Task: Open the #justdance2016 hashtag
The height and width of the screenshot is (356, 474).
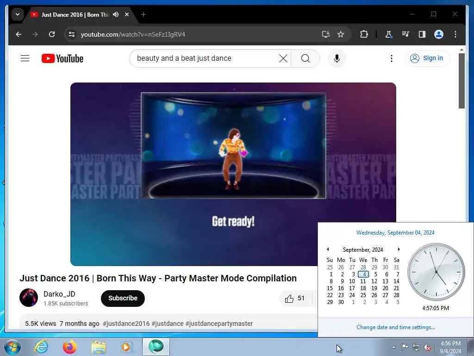Action: point(126,324)
